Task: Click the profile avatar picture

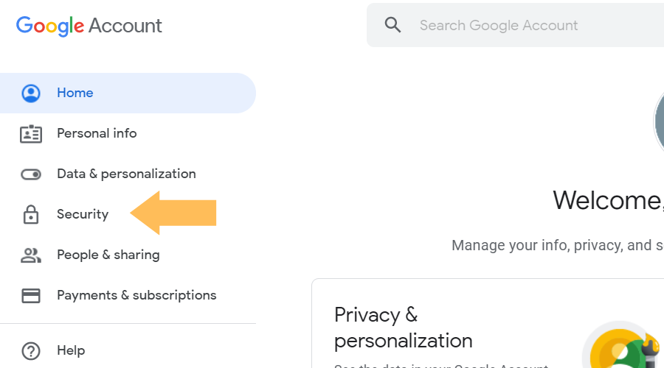Action: point(659,121)
